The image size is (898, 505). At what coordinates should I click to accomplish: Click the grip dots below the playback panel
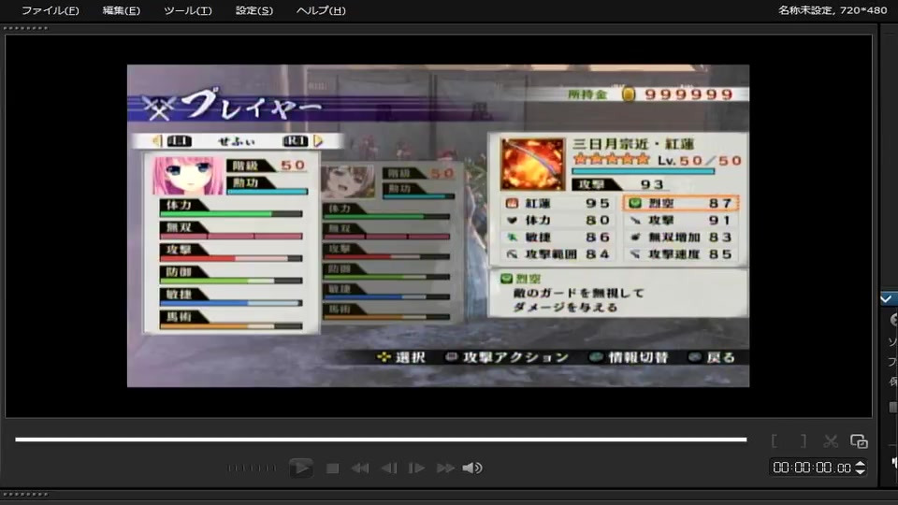coord(25,495)
